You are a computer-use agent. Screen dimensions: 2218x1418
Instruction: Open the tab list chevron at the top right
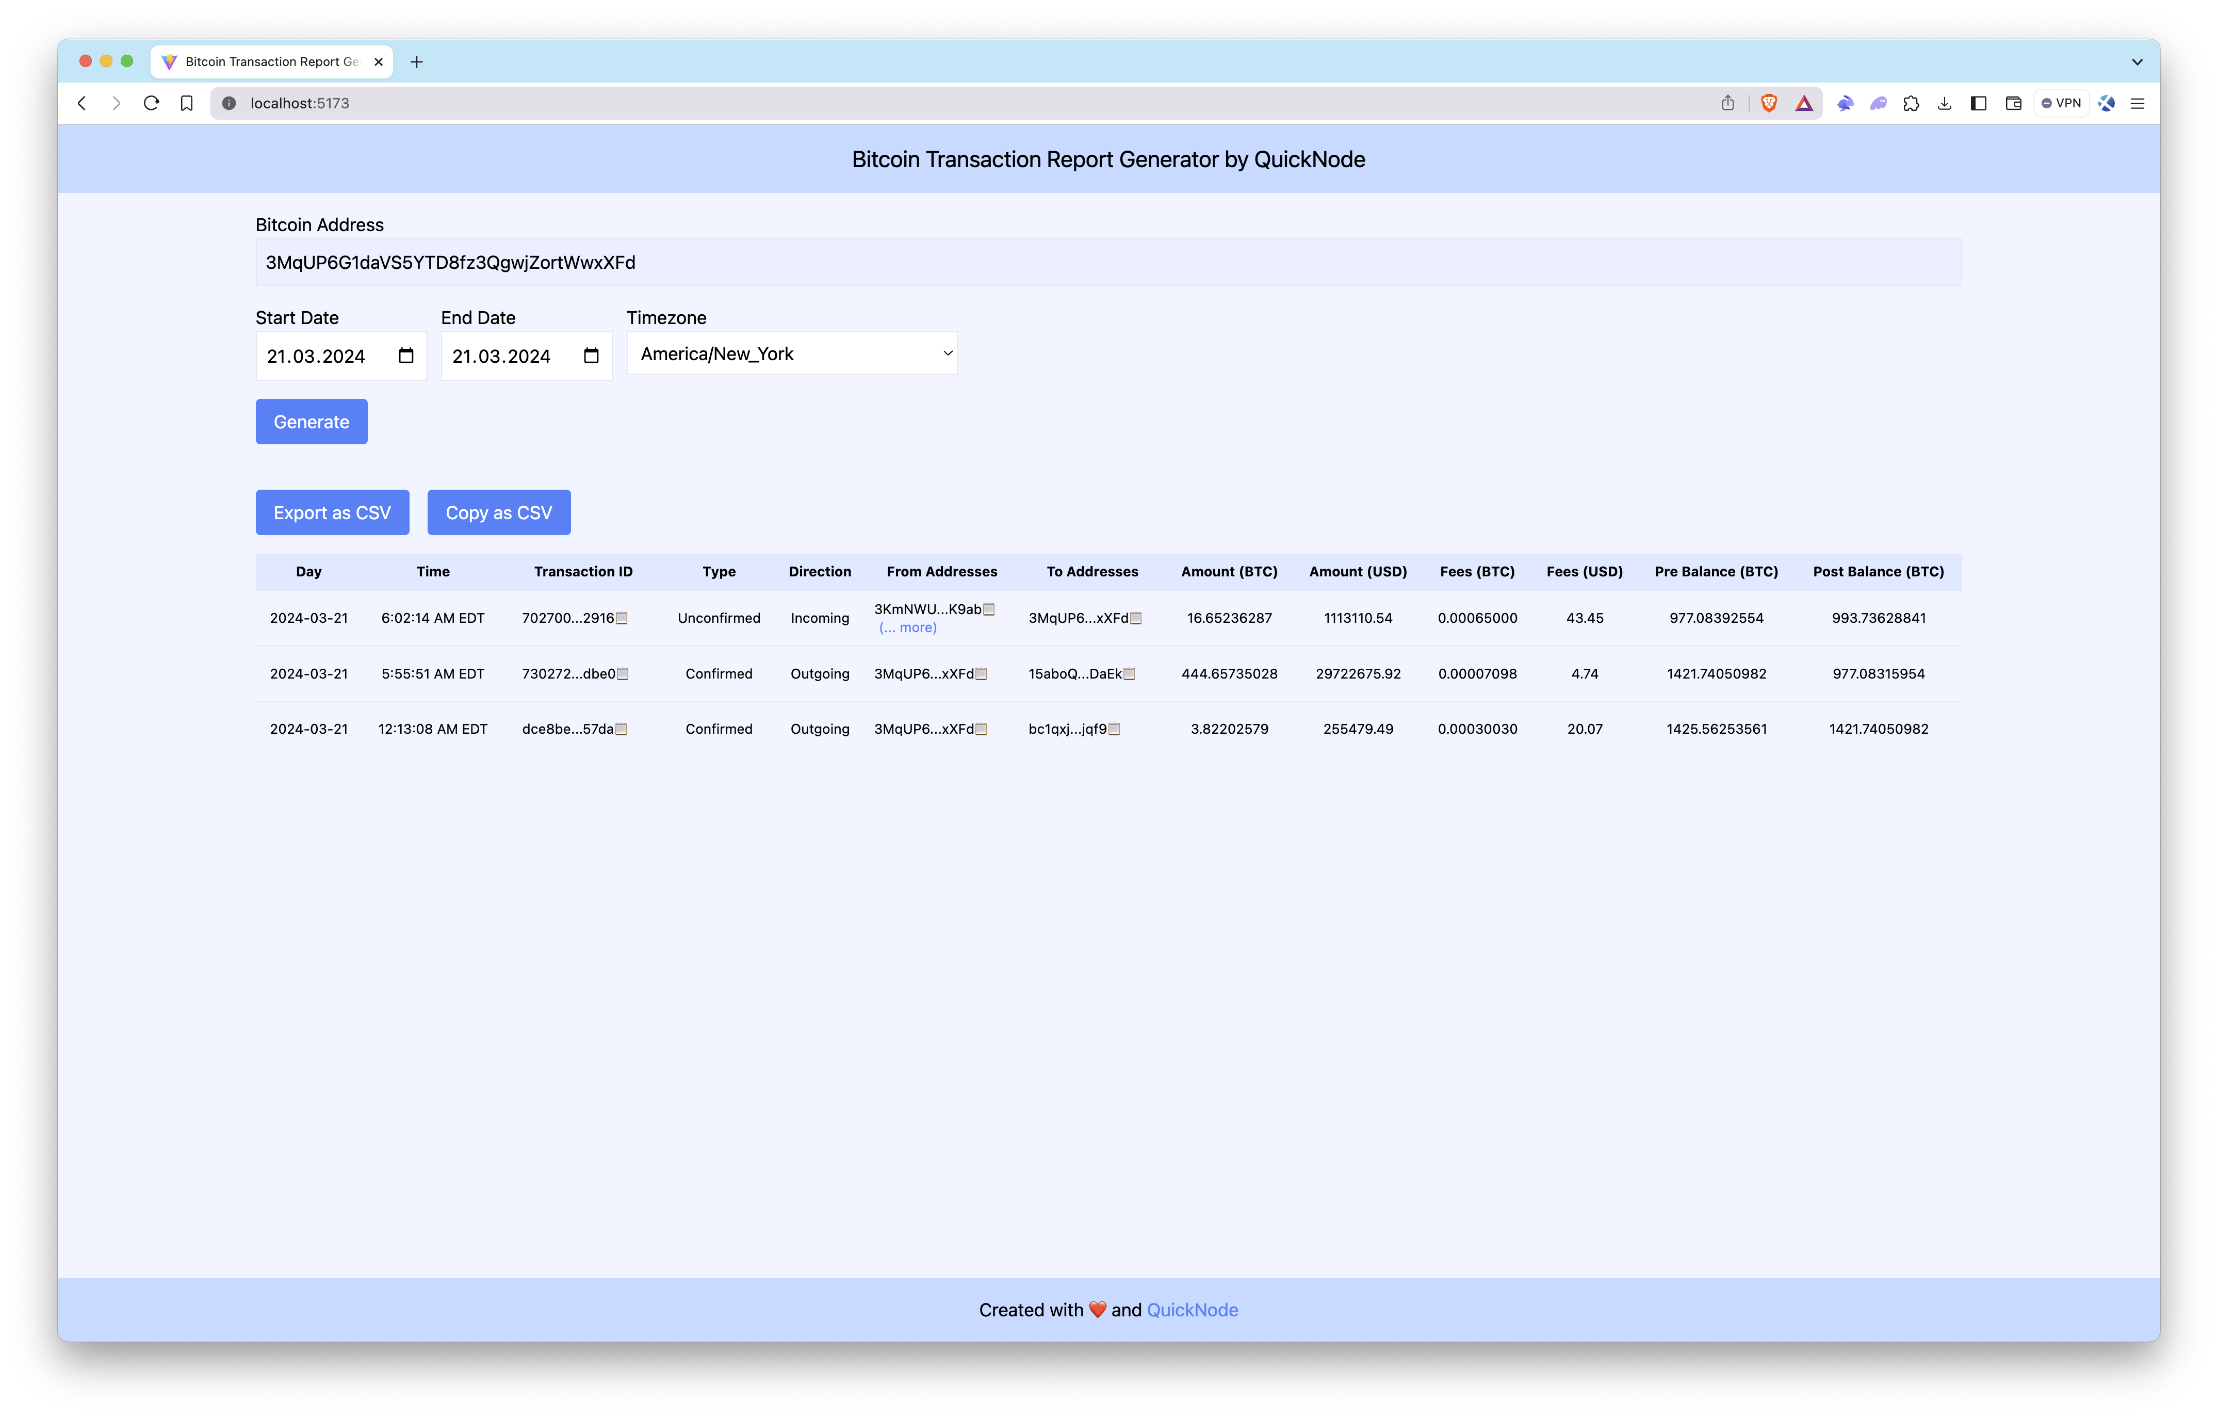click(x=2137, y=62)
